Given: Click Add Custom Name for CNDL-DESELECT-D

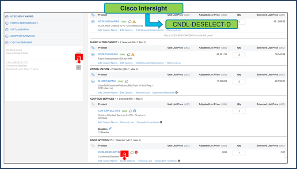Looking at the screenshot, I should point(107,161).
